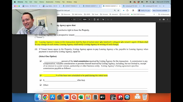Zoom in the PDF with plus button
Screen dimensions: 183x102
(x=89, y=19)
